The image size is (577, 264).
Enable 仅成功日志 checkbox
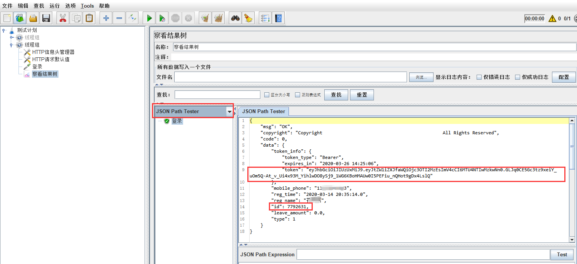(517, 77)
